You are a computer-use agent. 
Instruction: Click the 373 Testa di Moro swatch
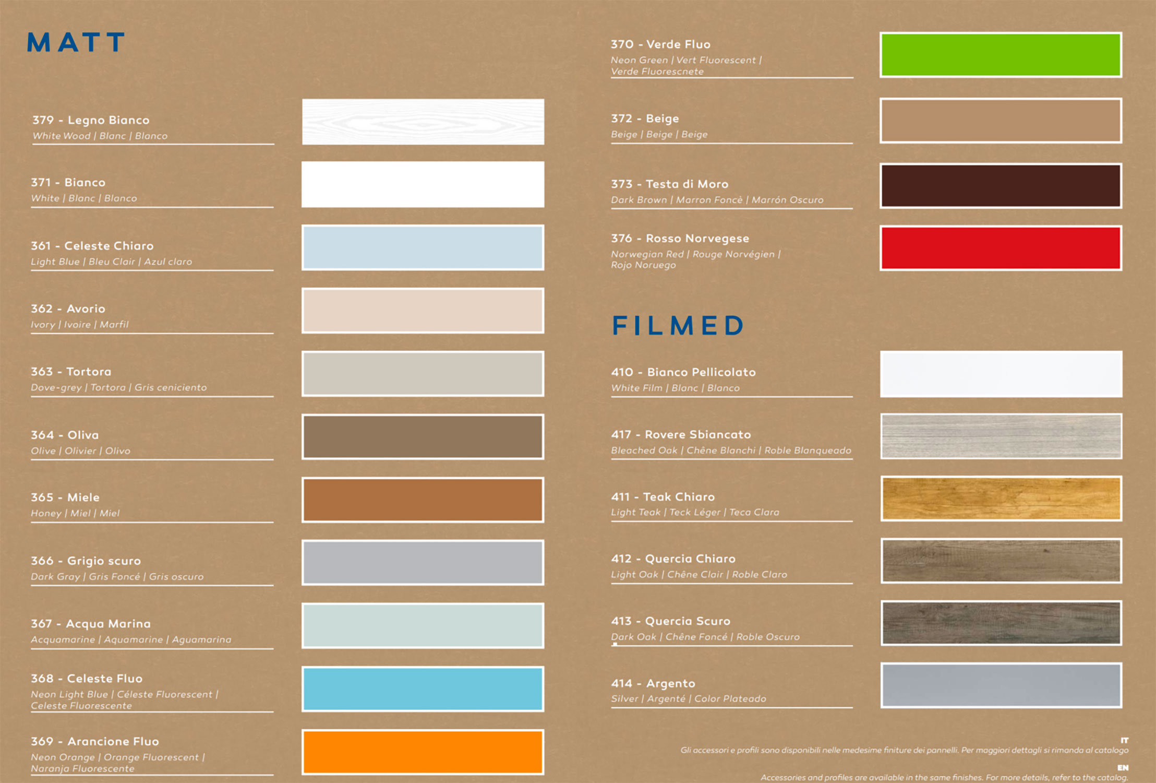tap(1001, 186)
